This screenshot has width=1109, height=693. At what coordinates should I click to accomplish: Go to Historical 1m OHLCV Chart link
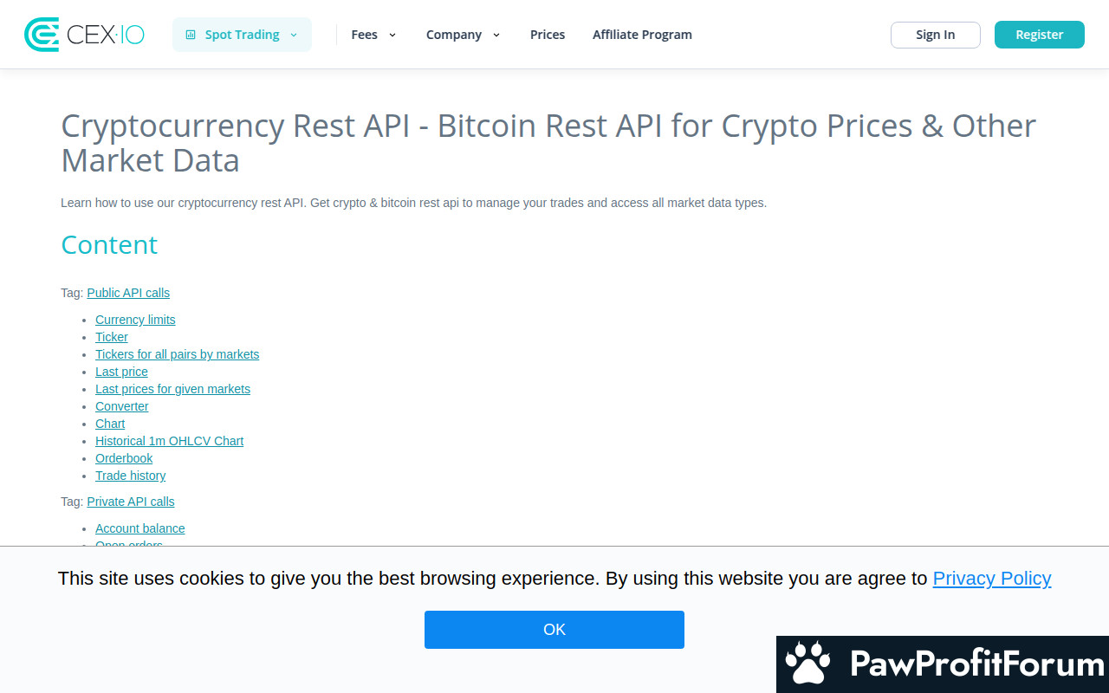pyautogui.click(x=170, y=441)
